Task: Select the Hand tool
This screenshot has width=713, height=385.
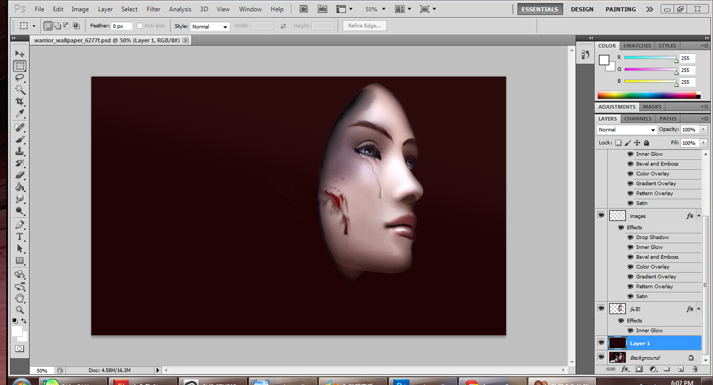Action: click(20, 298)
